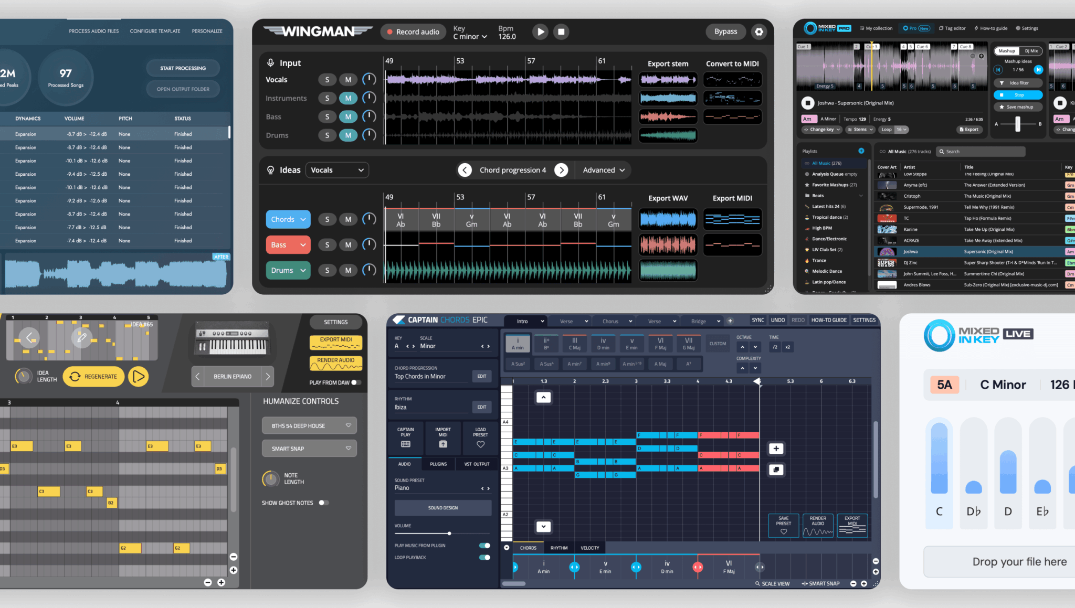Click Search field in All Music
Screen dimensions: 1075x608
coord(981,152)
